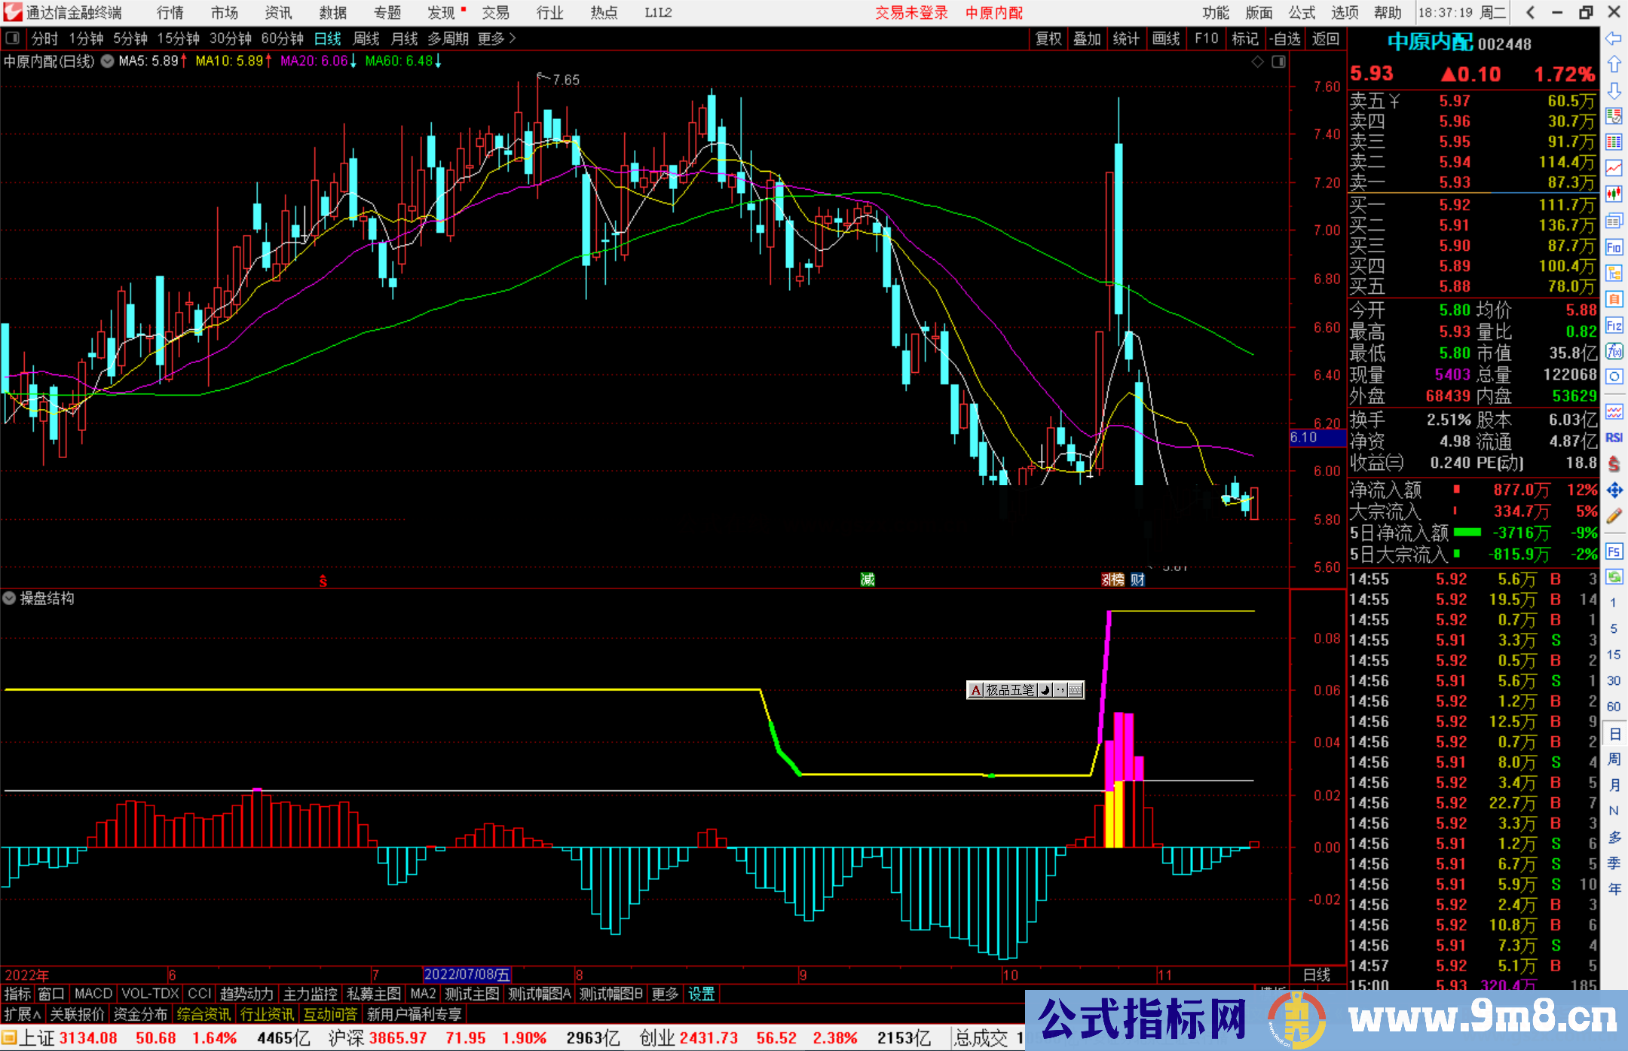Toggle the diamond marker icon above chart

tap(1257, 62)
